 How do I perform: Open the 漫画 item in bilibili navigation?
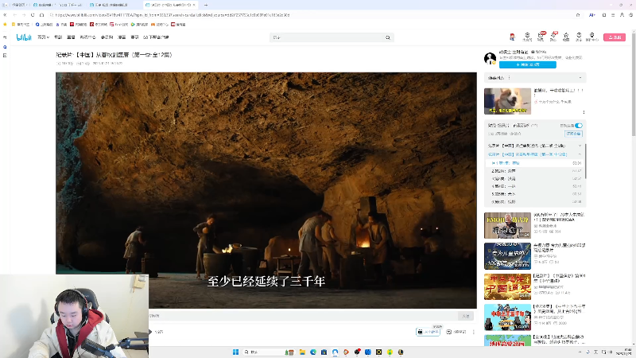click(x=122, y=37)
